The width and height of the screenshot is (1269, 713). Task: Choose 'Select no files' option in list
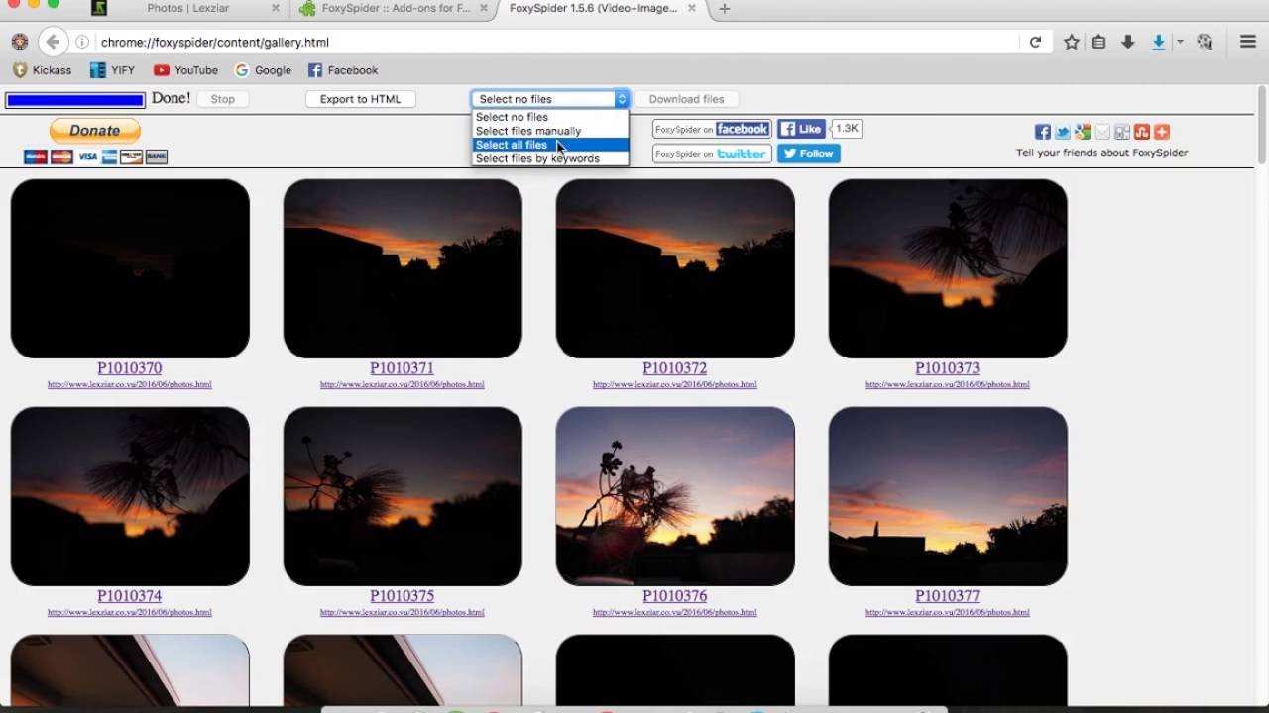[550, 117]
